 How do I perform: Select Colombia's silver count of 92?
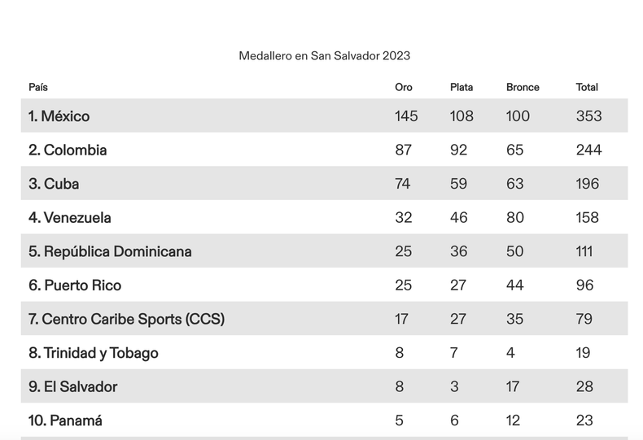(x=458, y=150)
